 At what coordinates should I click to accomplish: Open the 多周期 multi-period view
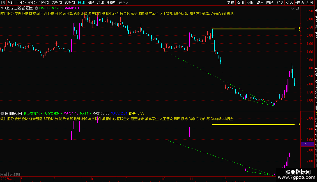[x=111, y=3]
